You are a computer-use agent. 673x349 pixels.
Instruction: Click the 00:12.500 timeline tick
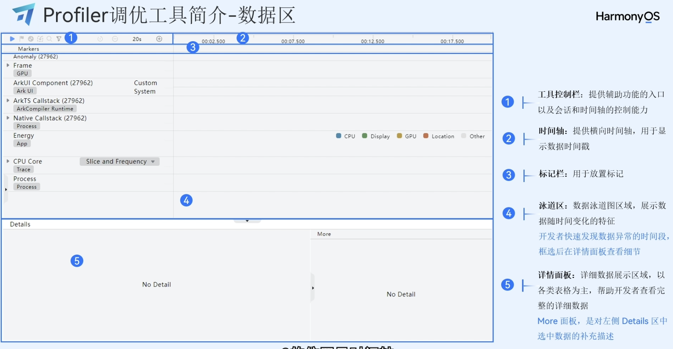click(372, 41)
